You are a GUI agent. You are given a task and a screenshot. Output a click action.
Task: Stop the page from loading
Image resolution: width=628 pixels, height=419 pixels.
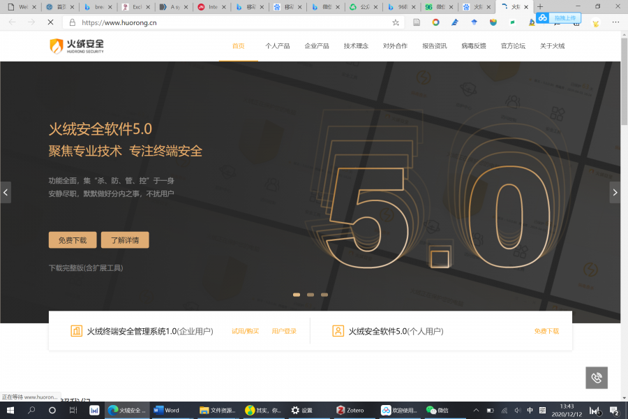(50, 22)
